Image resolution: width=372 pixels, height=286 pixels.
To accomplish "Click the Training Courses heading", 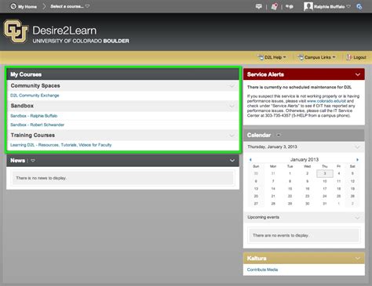I will 33,136.
